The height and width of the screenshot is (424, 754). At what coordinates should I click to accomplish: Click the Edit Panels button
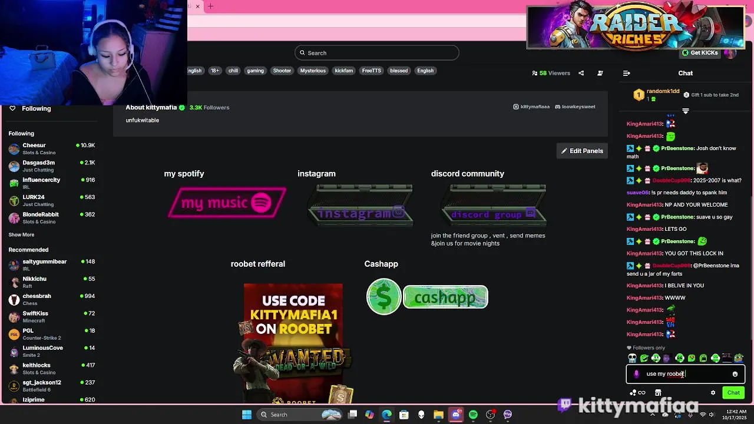tap(581, 151)
